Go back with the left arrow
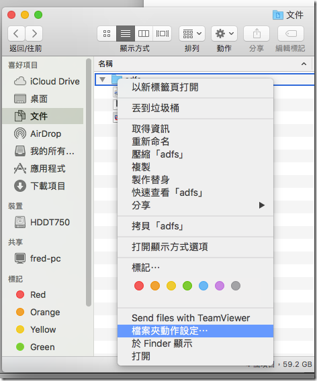The image size is (317, 381). pos(16,34)
